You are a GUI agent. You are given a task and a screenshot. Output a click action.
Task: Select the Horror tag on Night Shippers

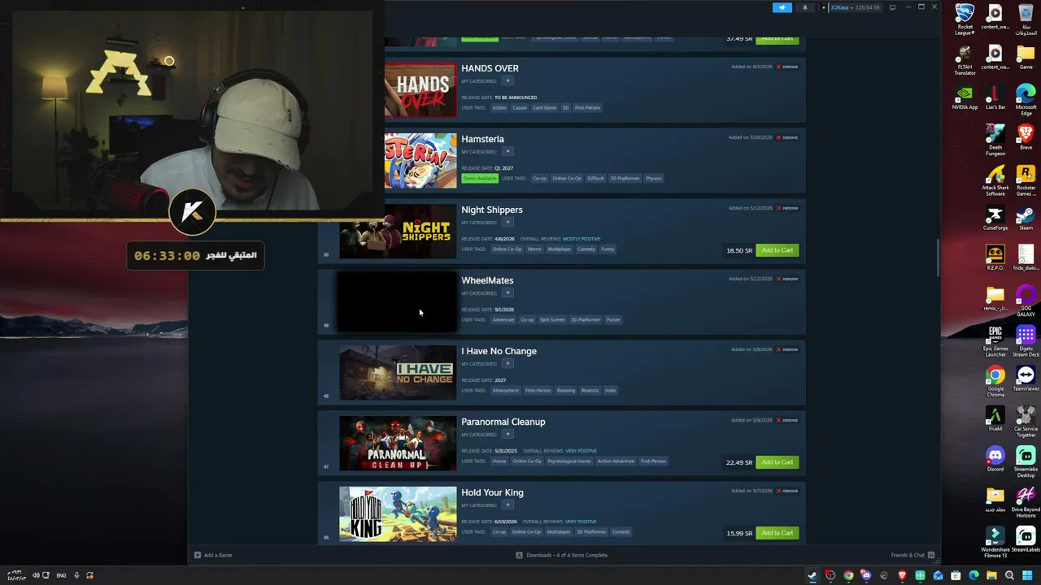pos(534,249)
